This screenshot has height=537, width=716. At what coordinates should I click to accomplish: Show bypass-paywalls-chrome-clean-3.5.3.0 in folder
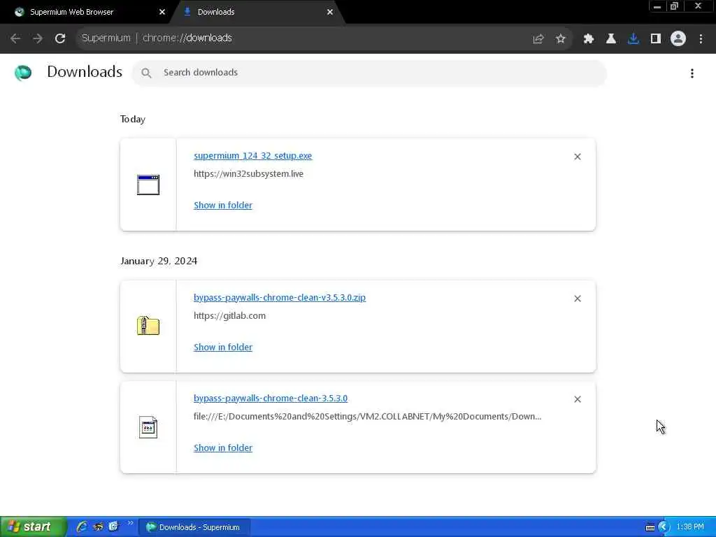223,448
